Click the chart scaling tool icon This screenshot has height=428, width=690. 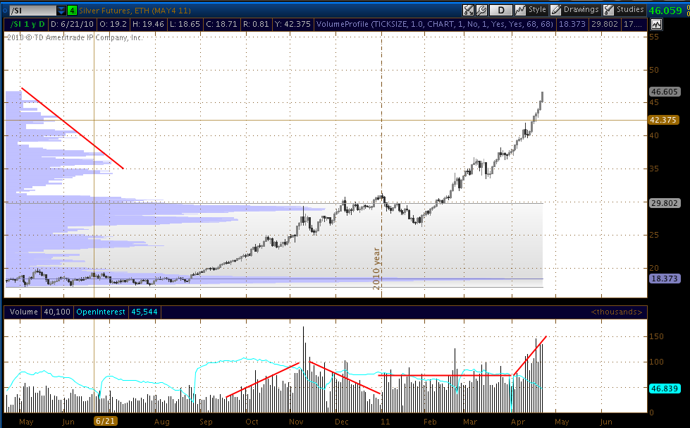click(x=469, y=10)
